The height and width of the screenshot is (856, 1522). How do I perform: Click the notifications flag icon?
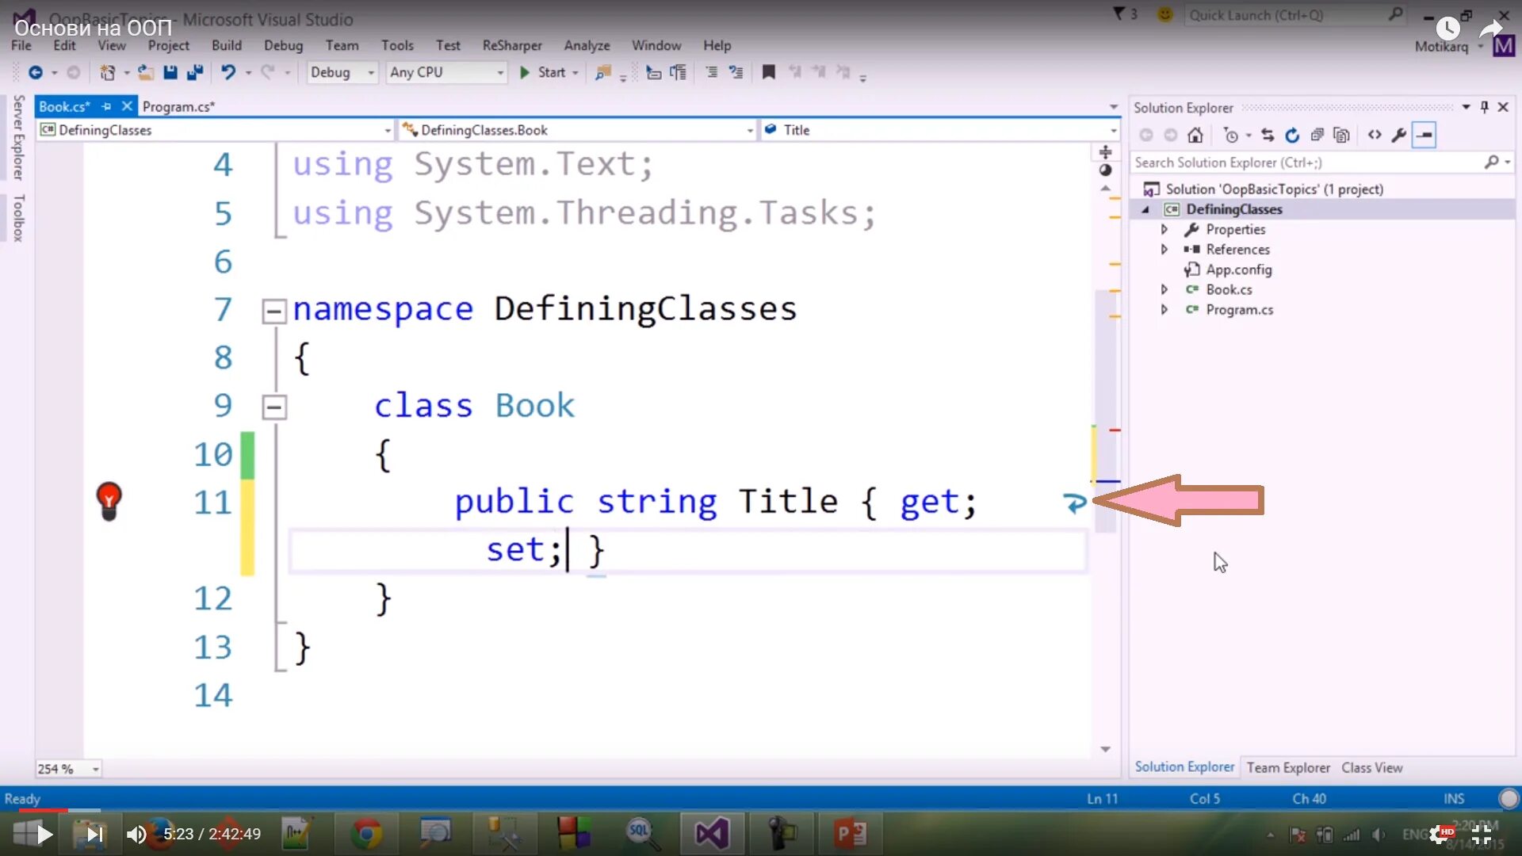[x=1119, y=14]
